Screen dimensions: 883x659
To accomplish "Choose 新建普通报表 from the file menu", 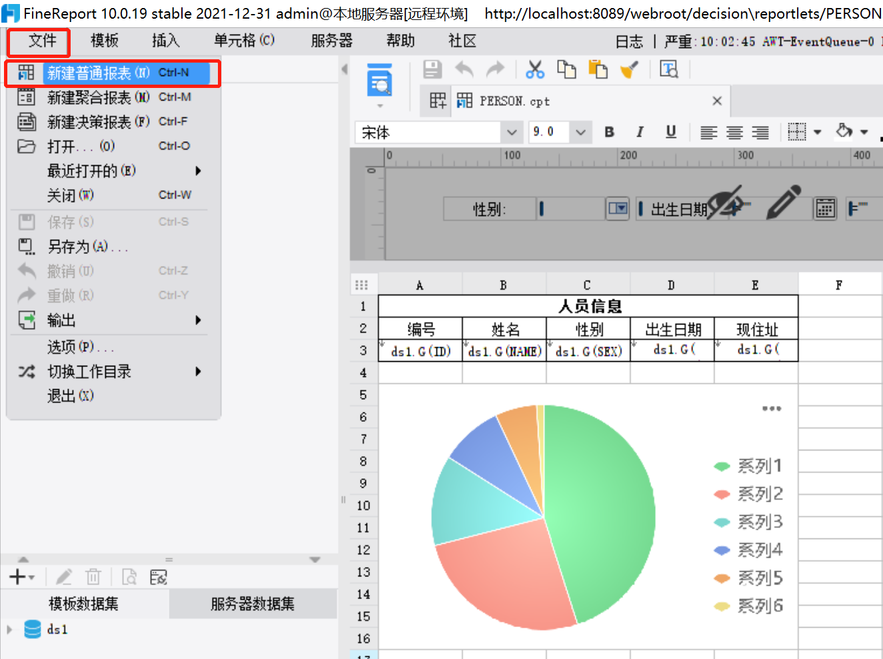I will coord(113,73).
